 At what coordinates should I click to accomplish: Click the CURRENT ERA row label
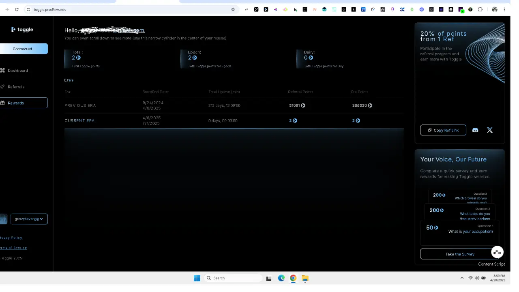click(x=79, y=120)
